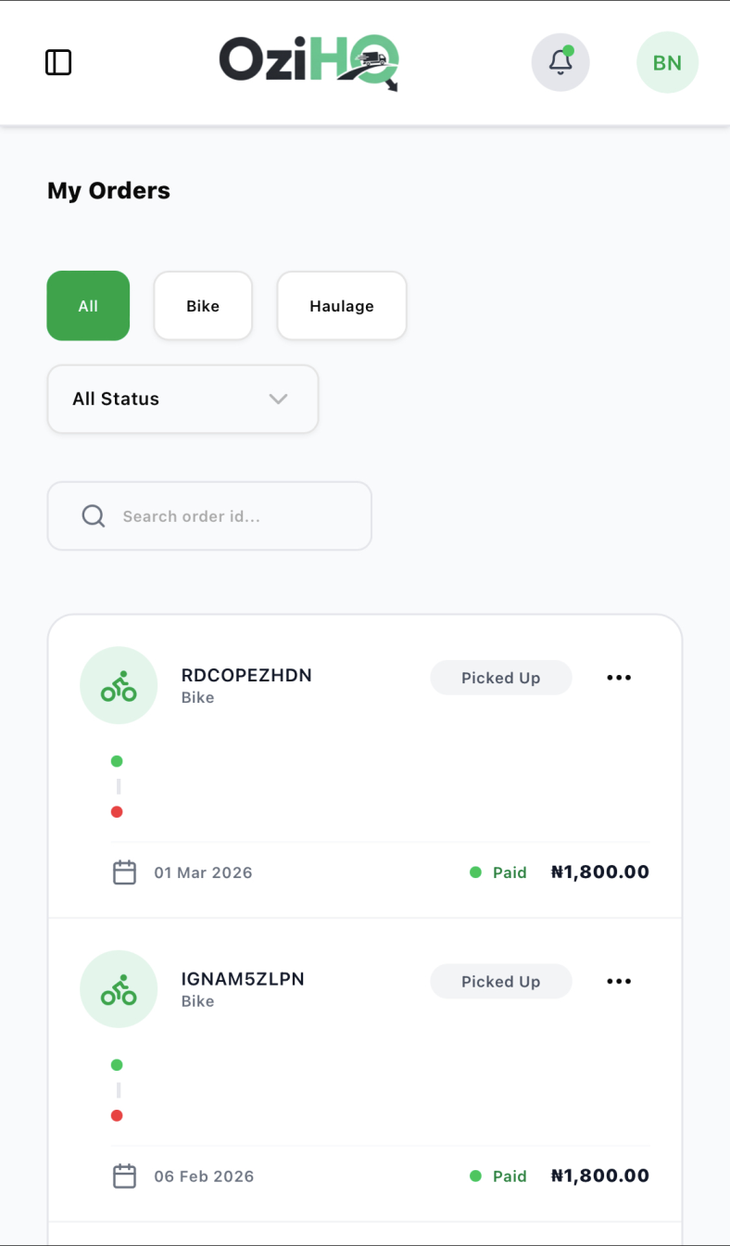730x1246 pixels.
Task: Click order ID RDCOPEZHDN
Action: [x=246, y=675]
